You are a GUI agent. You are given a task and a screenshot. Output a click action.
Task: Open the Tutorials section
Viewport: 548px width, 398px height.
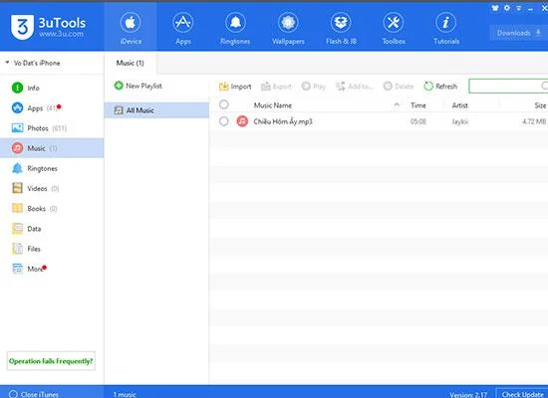(446, 28)
